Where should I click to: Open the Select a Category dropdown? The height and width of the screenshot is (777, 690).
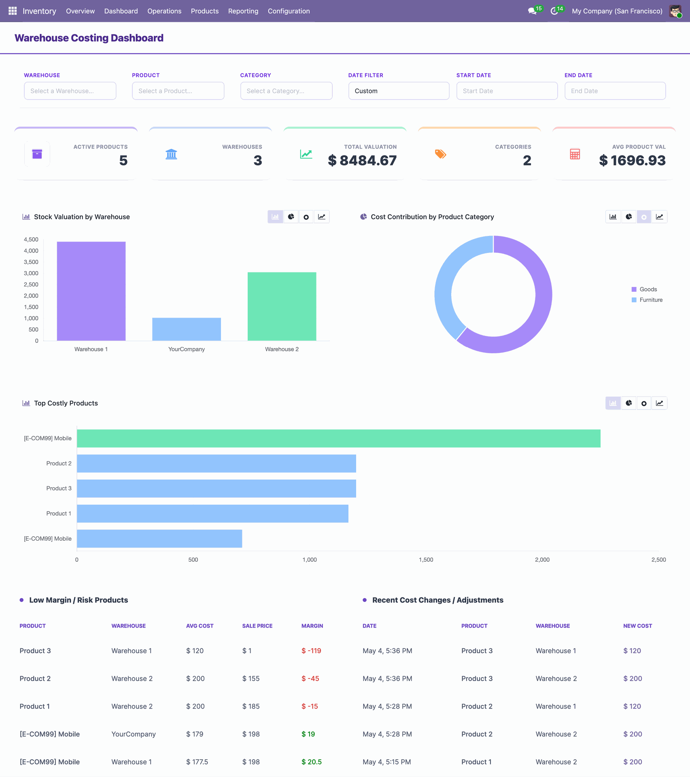tap(287, 91)
